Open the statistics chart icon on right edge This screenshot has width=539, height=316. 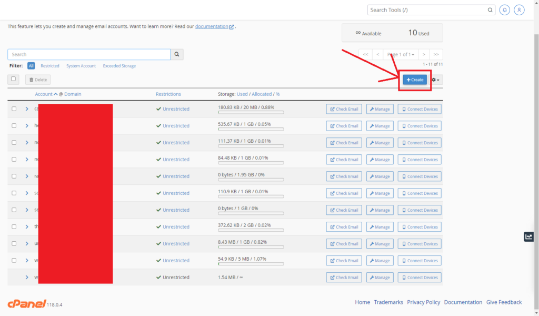[528, 236]
